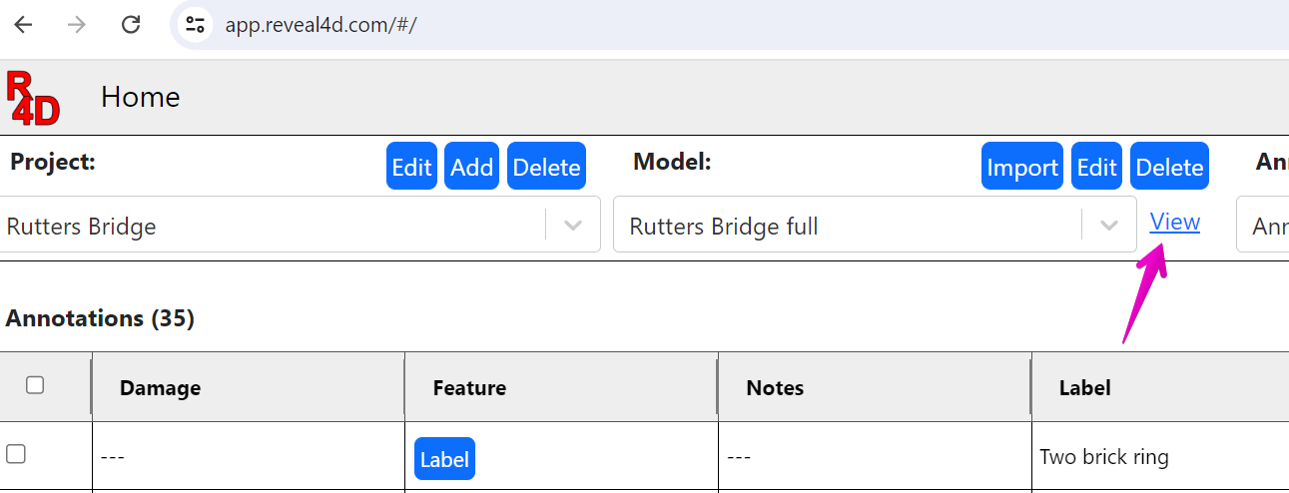
Task: Click the Import model button
Action: coord(1022,168)
